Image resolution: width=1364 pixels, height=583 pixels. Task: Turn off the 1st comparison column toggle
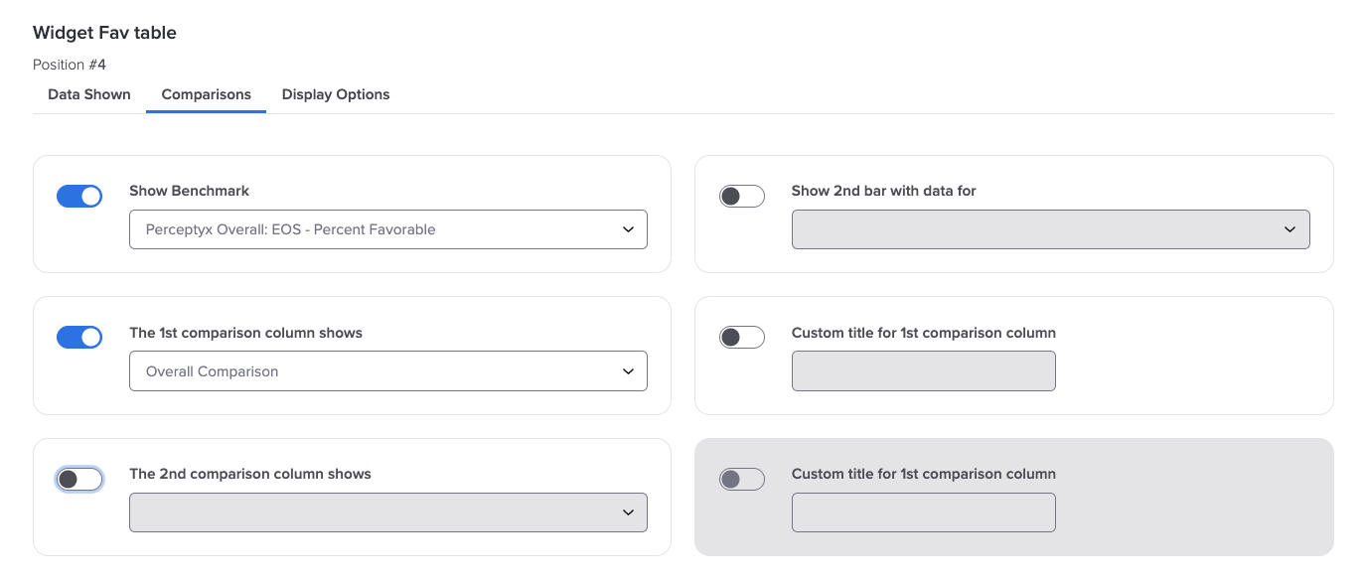click(x=79, y=338)
